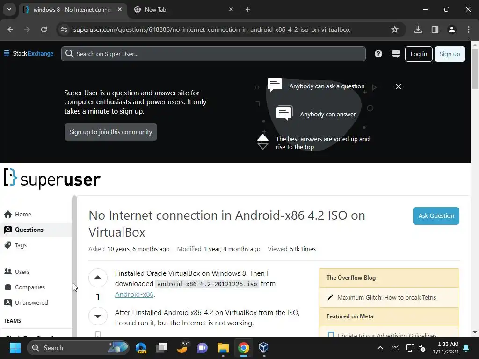
Task: Click the left sidebar scrollbar
Action: point(74,266)
